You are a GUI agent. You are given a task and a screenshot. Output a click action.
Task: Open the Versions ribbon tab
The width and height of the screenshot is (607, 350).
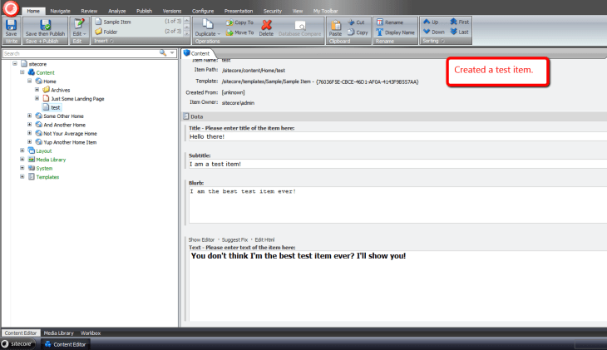point(172,11)
